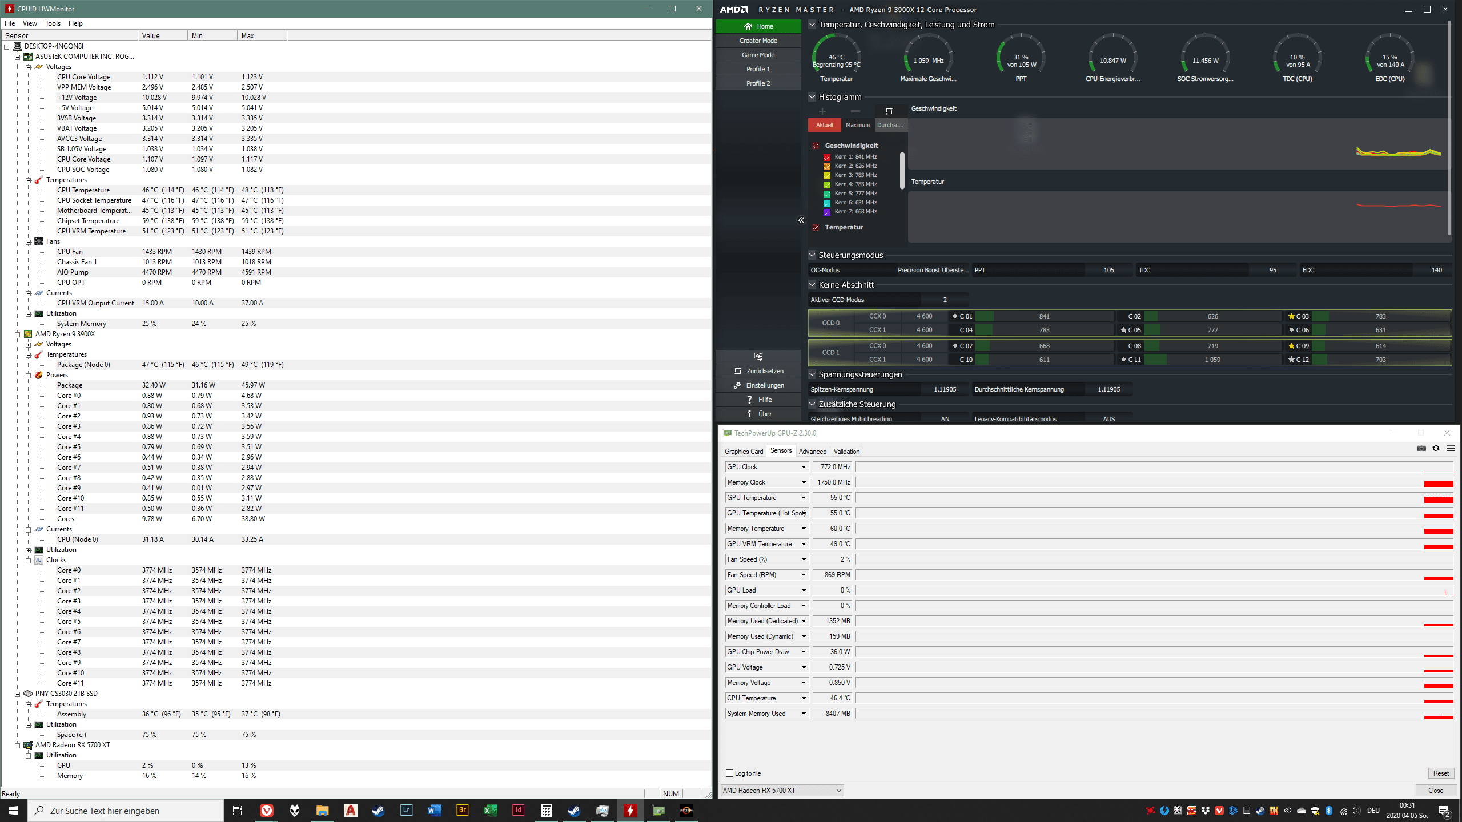Open AMD Radeon RX 5700 XT device selector
1462x822 pixels.
tap(781, 791)
